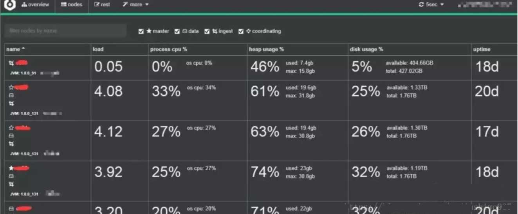The height and width of the screenshot is (214, 518).
Task: Toggle the data node filter checkbox
Action: pyautogui.click(x=177, y=31)
